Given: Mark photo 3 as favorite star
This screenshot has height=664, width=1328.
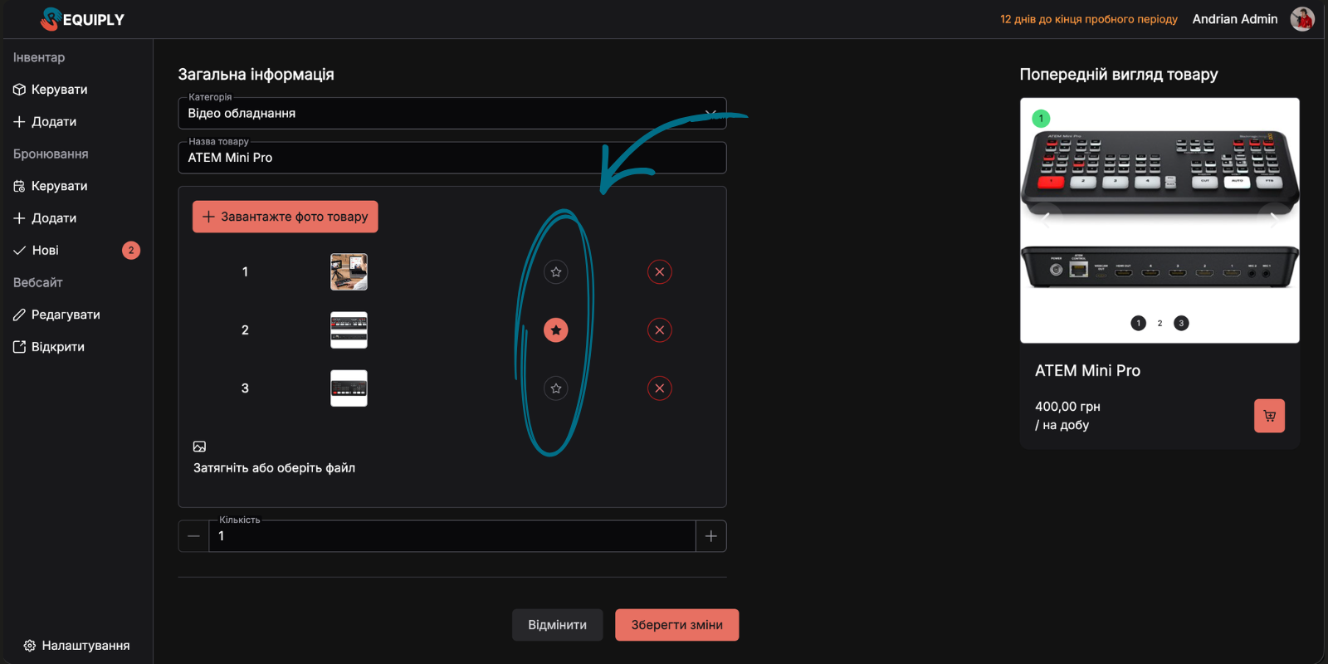Looking at the screenshot, I should pos(556,388).
